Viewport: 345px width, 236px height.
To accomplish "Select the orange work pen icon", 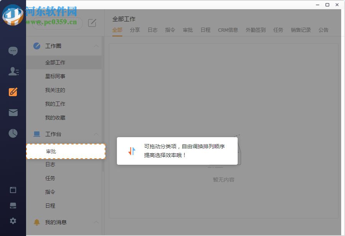I will click(13, 92).
